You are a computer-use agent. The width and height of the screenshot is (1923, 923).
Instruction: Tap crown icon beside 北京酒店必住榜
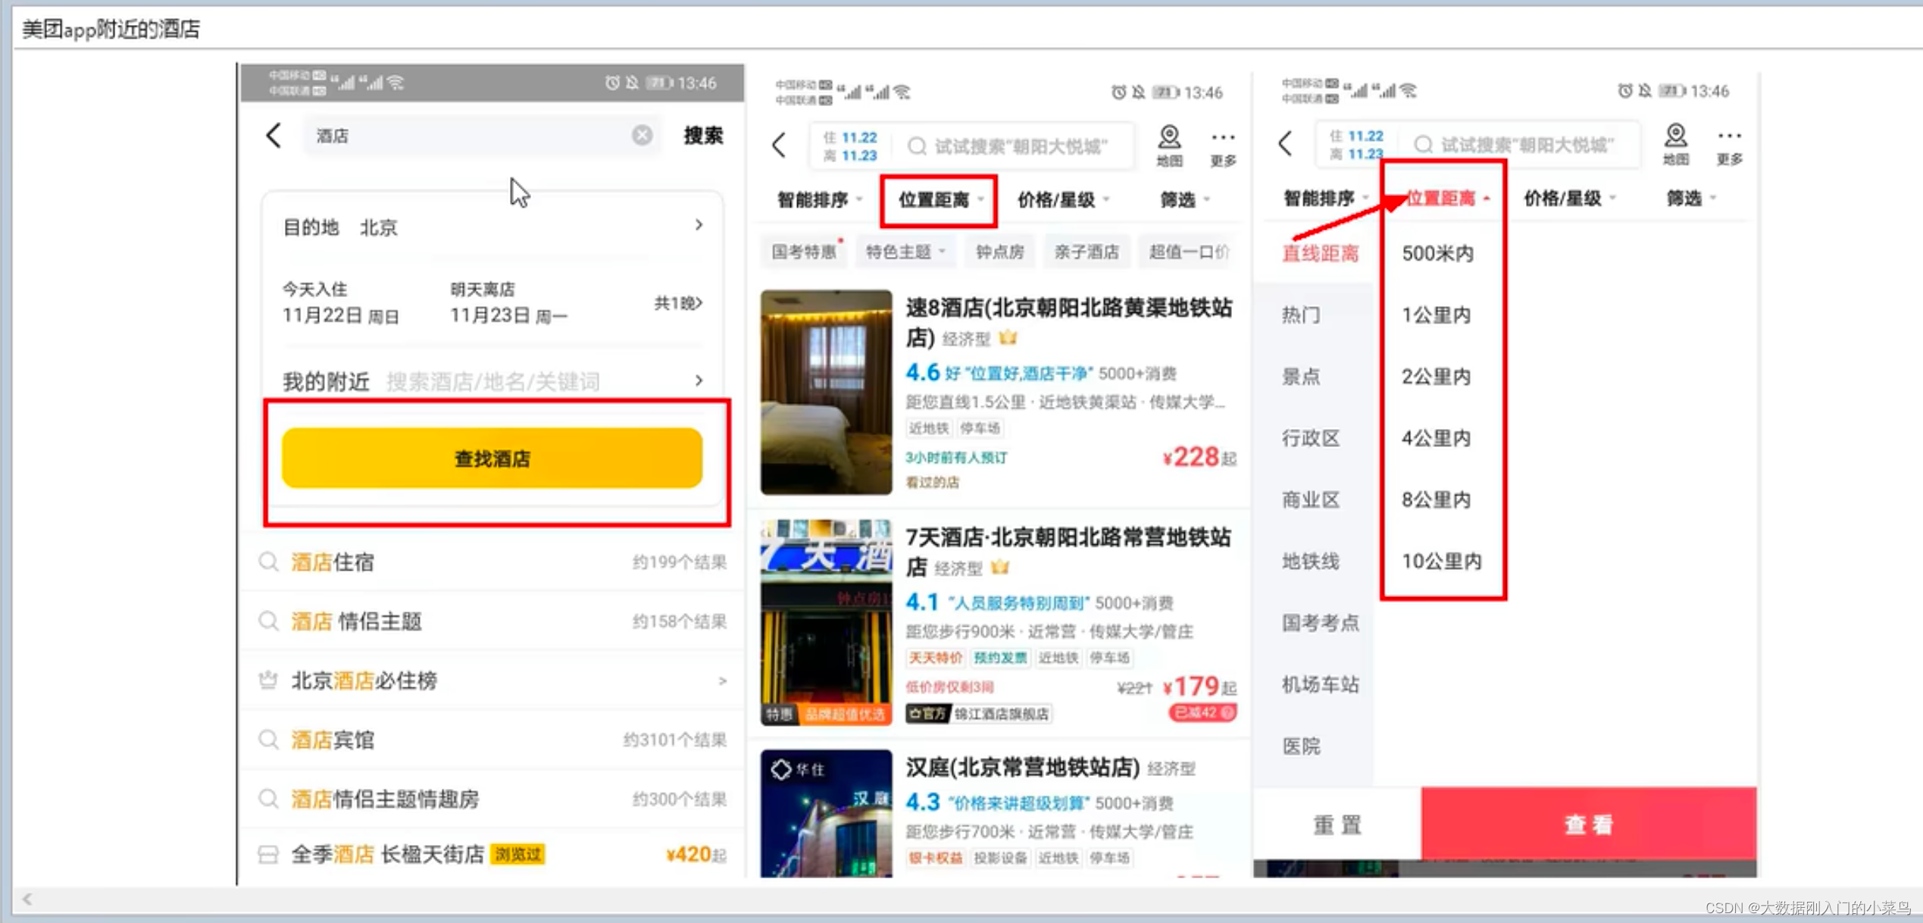coord(268,681)
